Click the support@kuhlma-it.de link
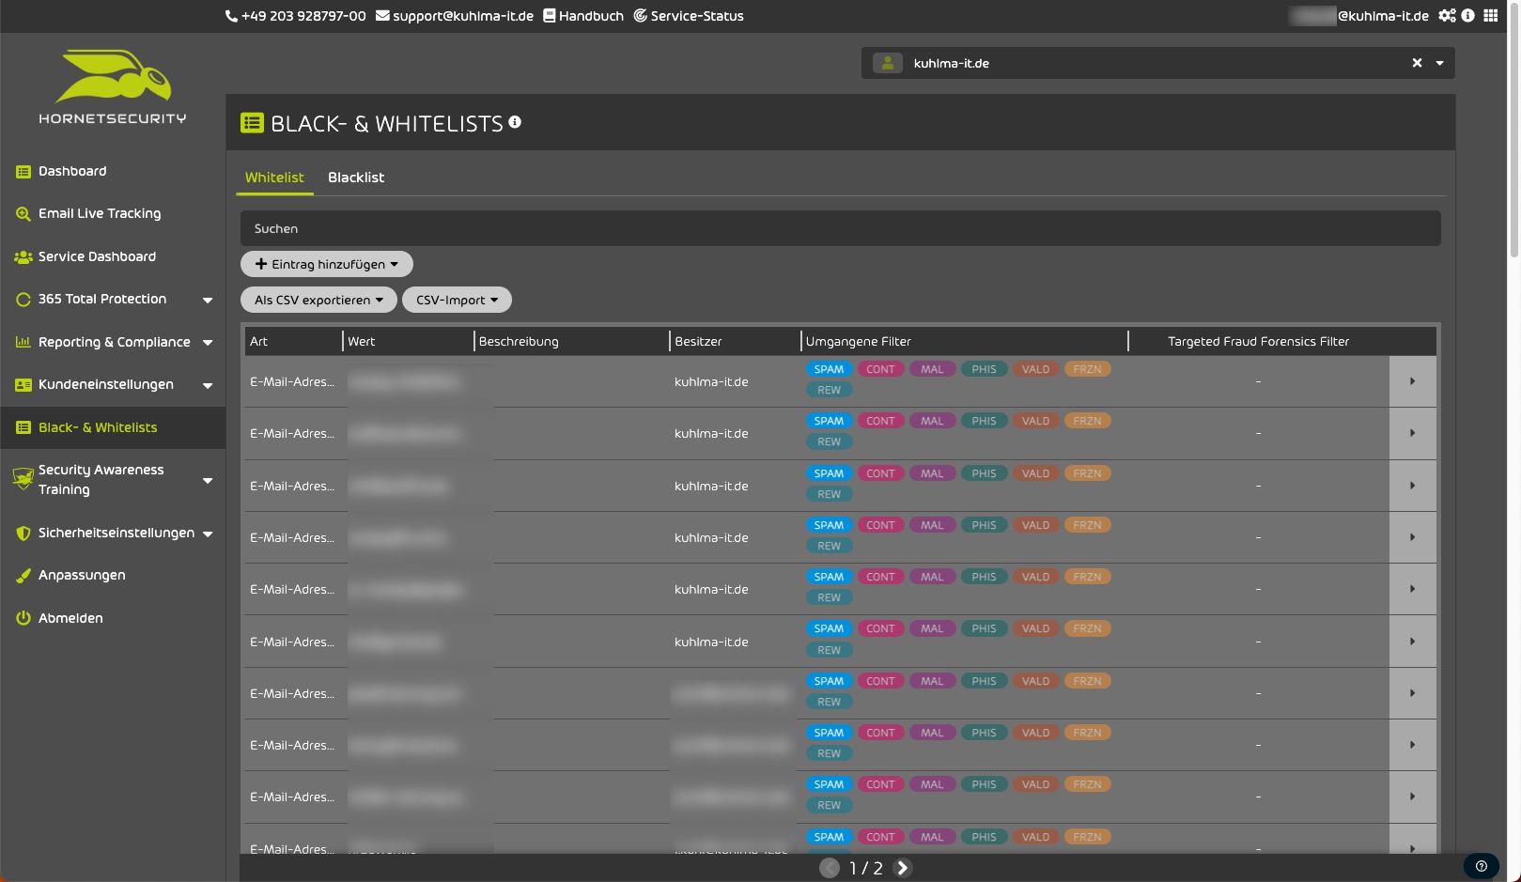Viewport: 1521px width, 882px height. coord(463,16)
